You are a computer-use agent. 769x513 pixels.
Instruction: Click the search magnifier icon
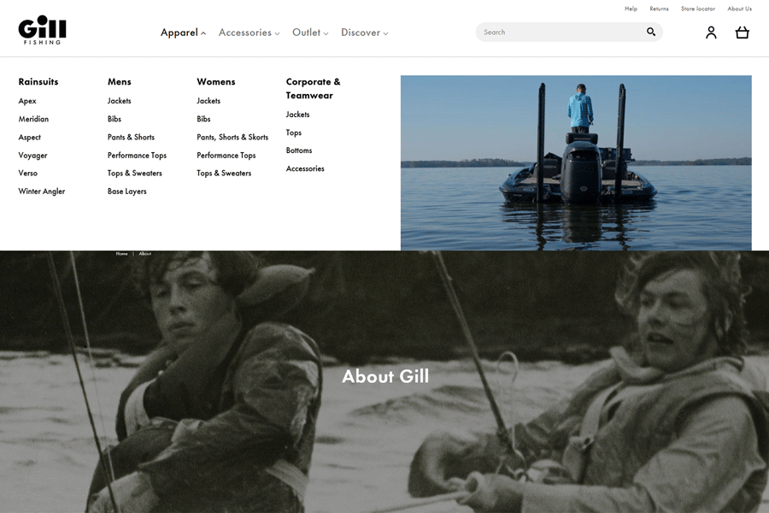click(651, 32)
